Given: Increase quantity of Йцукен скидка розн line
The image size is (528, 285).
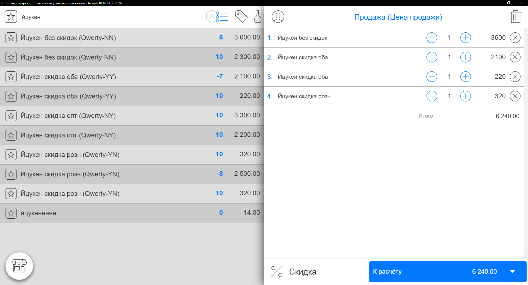Looking at the screenshot, I should pos(466,96).
